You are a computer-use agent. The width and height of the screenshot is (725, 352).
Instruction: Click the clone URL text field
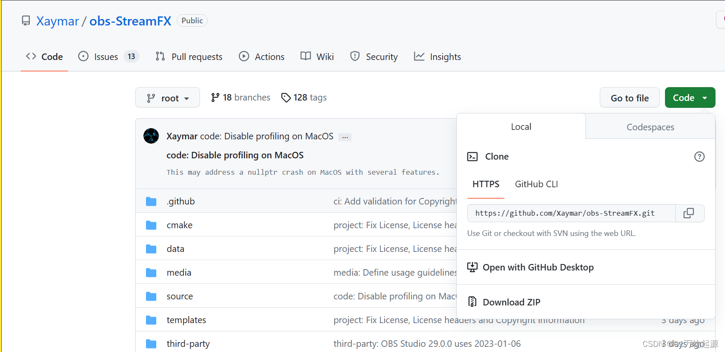click(571, 213)
